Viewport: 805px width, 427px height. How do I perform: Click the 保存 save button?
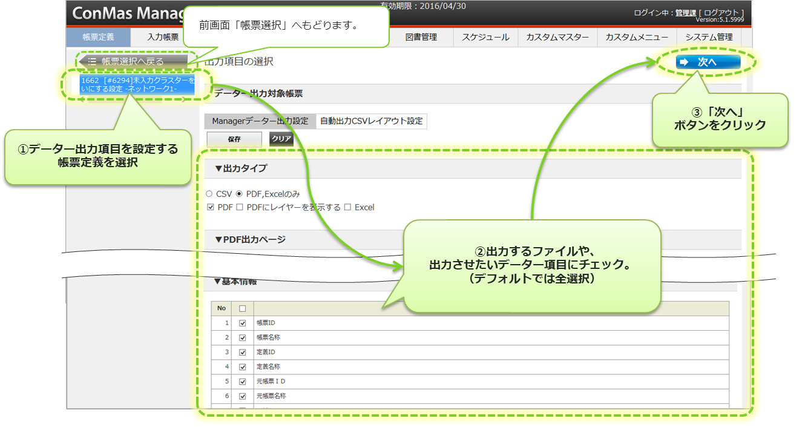pyautogui.click(x=234, y=139)
